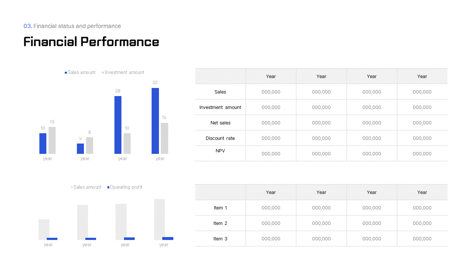Select the data label "15"
471x265 pixels.
[x=164, y=117]
